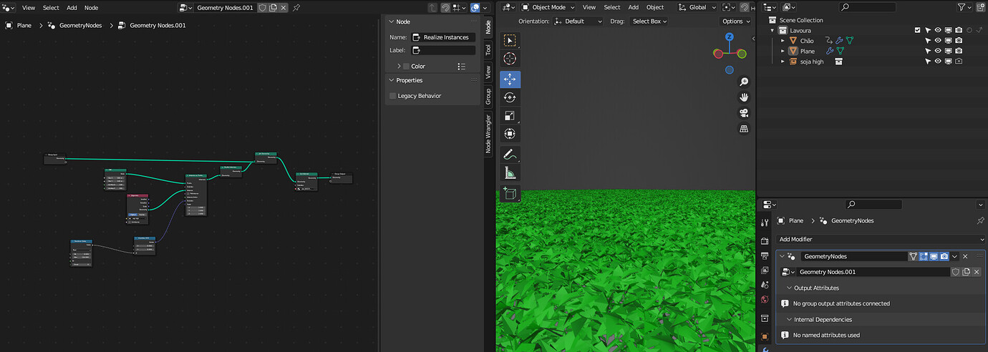Remove GeometryNodes modifier with X

point(965,256)
